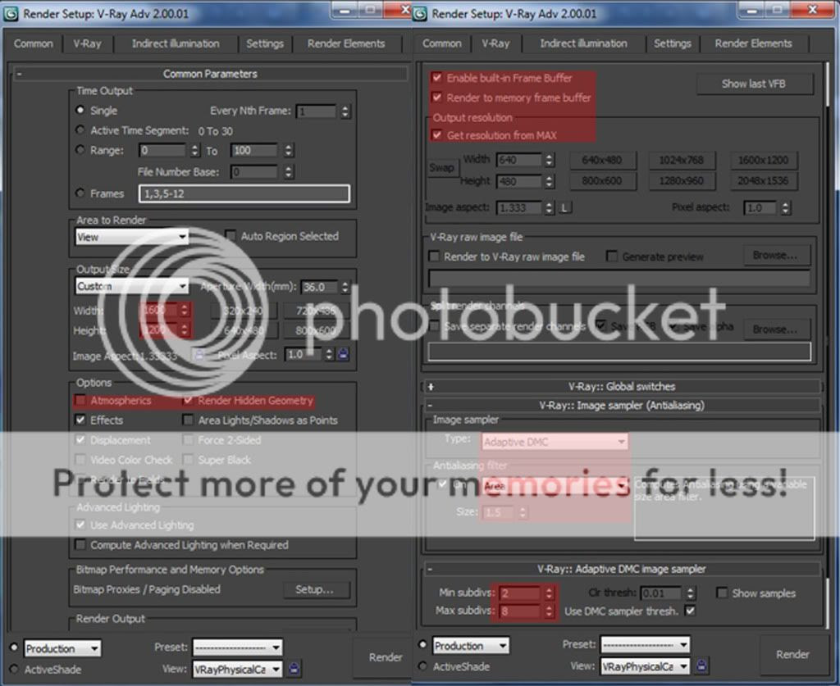Click the Clr thresh value field
The height and width of the screenshot is (686, 840).
point(662,593)
